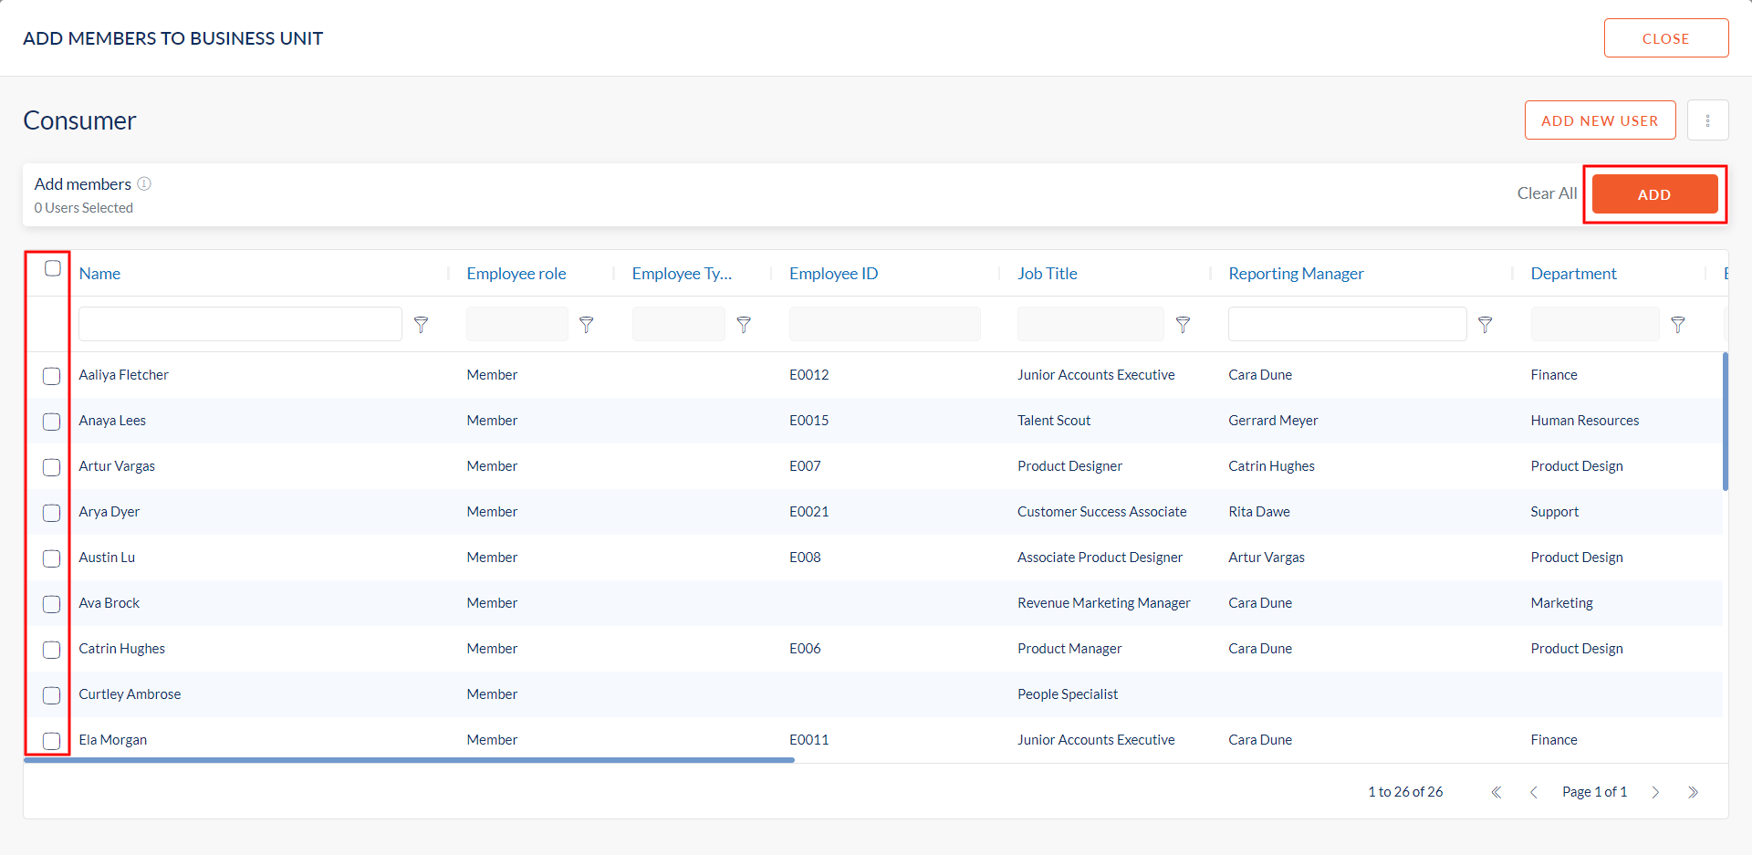Focus the Reporting Manager filter text field
Screen dimensions: 1752x855
click(x=1347, y=324)
